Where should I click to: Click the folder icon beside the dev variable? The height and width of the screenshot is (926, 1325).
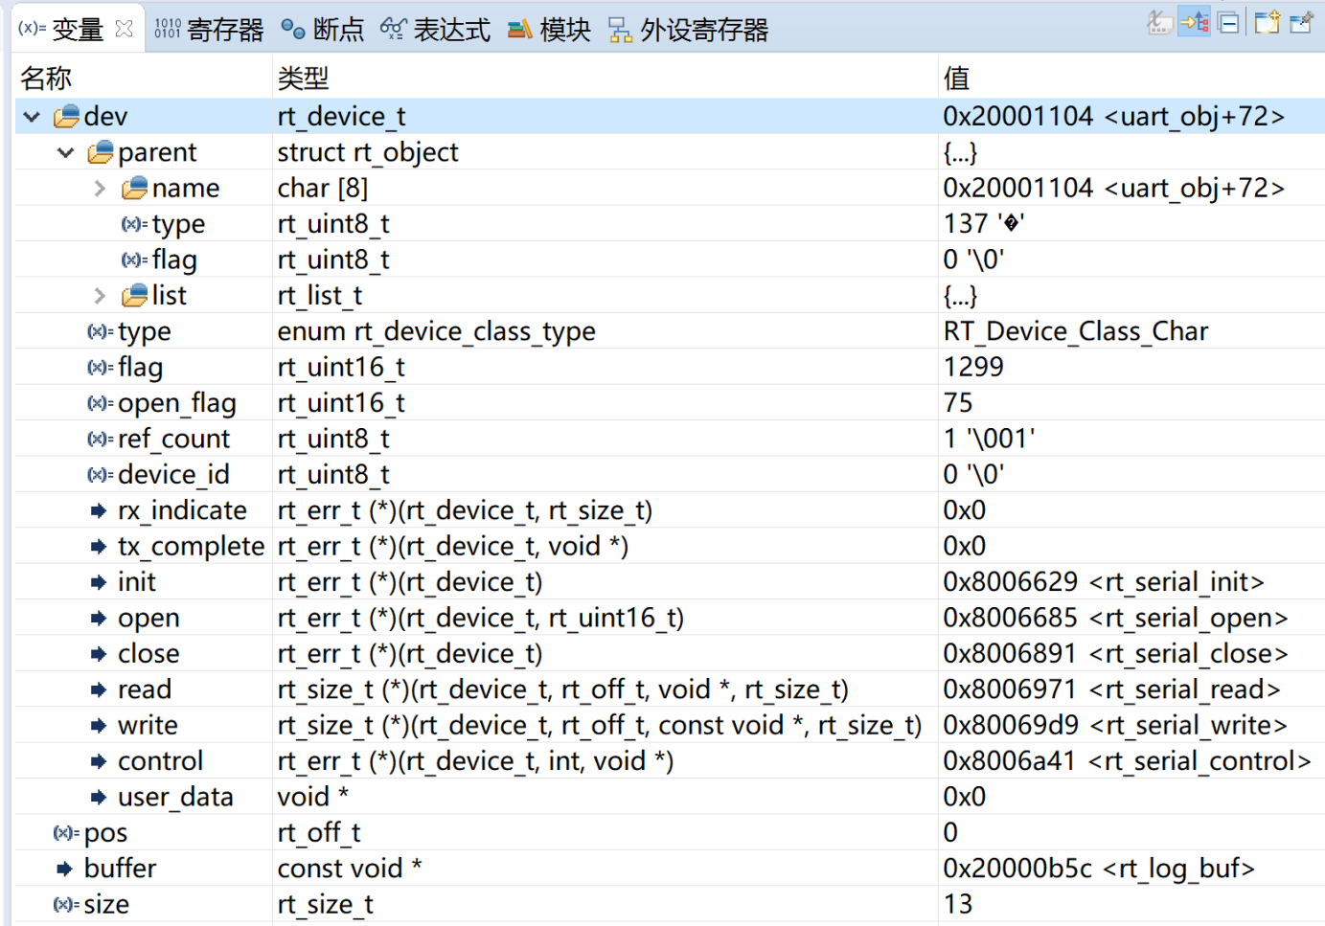[x=63, y=116]
